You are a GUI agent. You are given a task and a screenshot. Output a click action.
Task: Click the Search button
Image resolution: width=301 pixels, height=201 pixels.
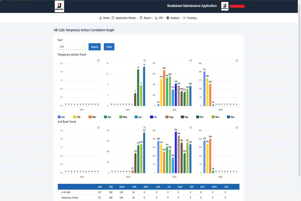click(x=95, y=47)
